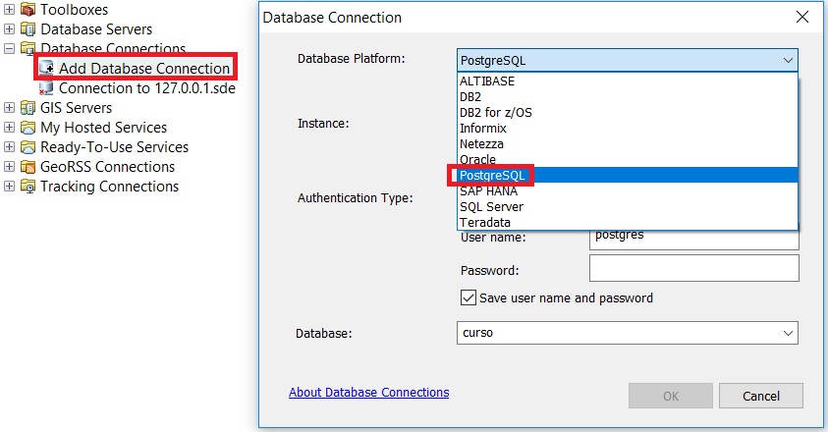The image size is (828, 432).
Task: Click the Add Database Connection icon
Action: pos(46,68)
